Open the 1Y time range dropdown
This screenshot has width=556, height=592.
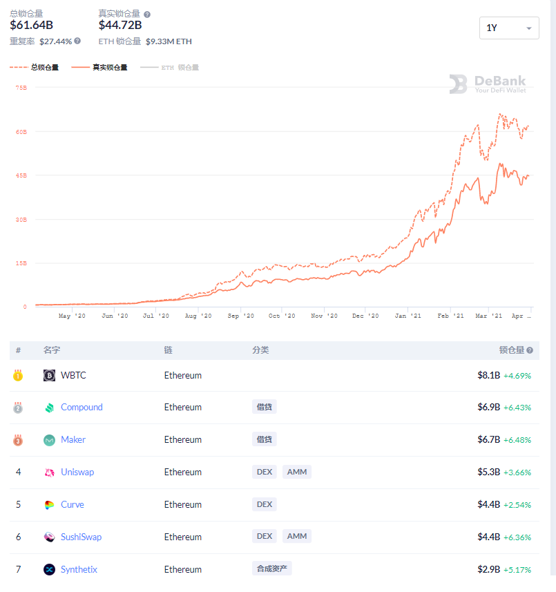click(509, 28)
